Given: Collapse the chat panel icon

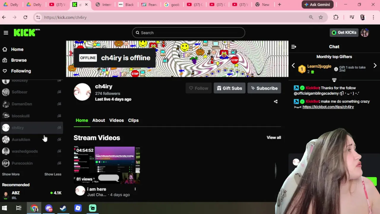Looking at the screenshot, I should (294, 47).
